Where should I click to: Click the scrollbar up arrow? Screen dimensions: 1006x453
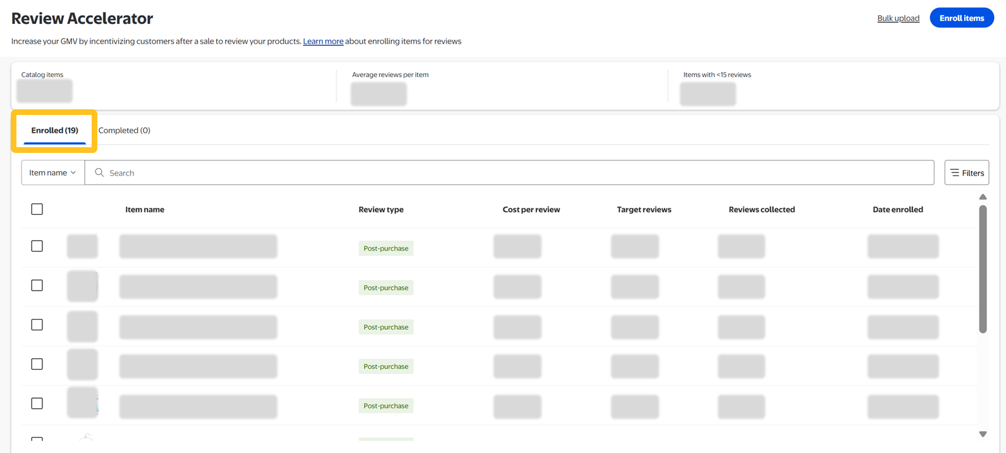coord(983,197)
